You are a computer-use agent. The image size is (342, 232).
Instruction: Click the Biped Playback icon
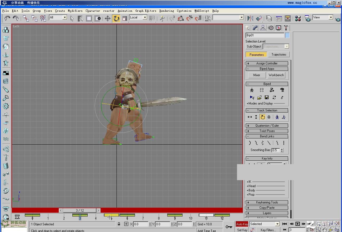(252, 97)
